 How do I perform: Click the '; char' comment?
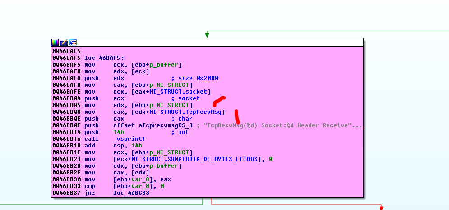tap(182, 119)
